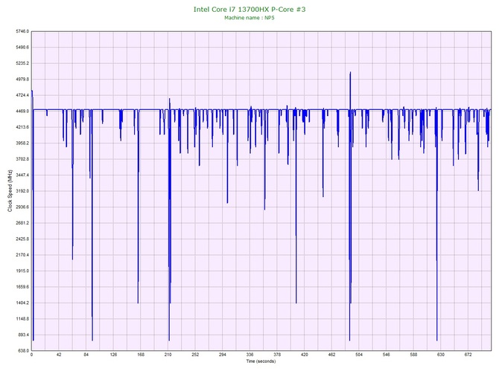Click the 'Clock Speed (MHz)' axis label
Screen dimensions: 499x374
[x=10, y=191]
